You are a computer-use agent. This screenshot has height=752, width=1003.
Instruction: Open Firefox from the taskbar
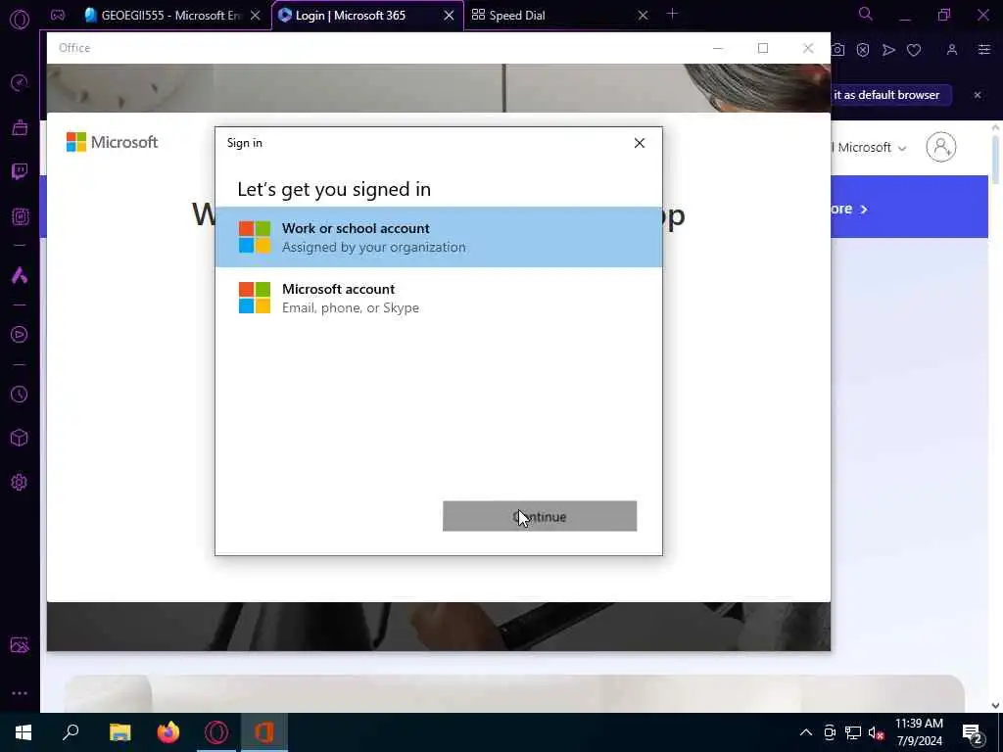pos(168,732)
